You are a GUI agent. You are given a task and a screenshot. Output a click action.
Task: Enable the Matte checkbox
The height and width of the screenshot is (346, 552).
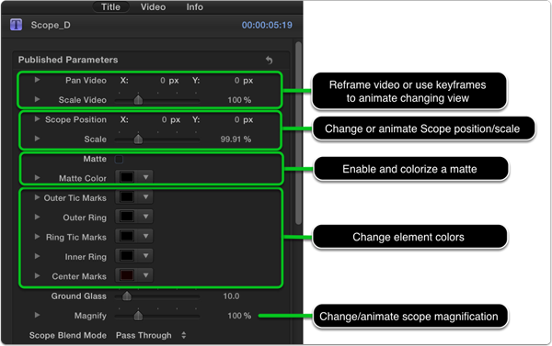(x=119, y=159)
